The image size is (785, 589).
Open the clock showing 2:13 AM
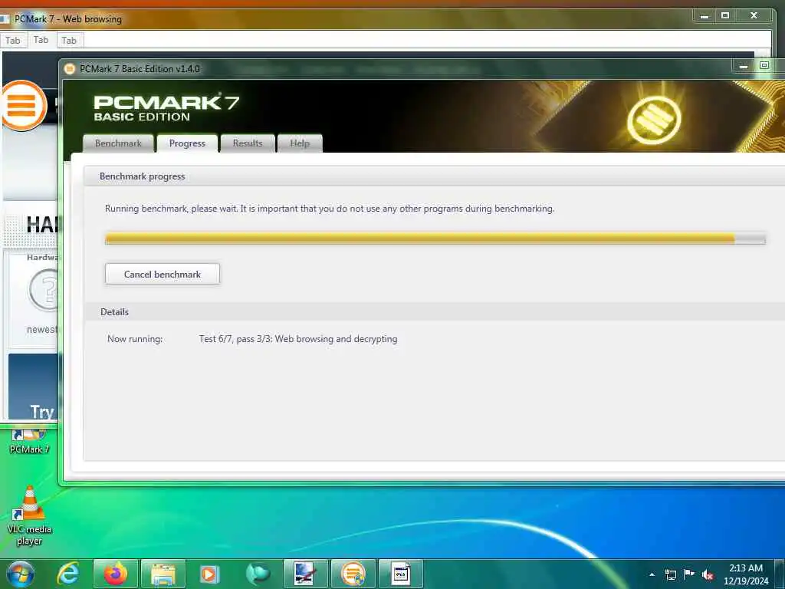pos(745,574)
